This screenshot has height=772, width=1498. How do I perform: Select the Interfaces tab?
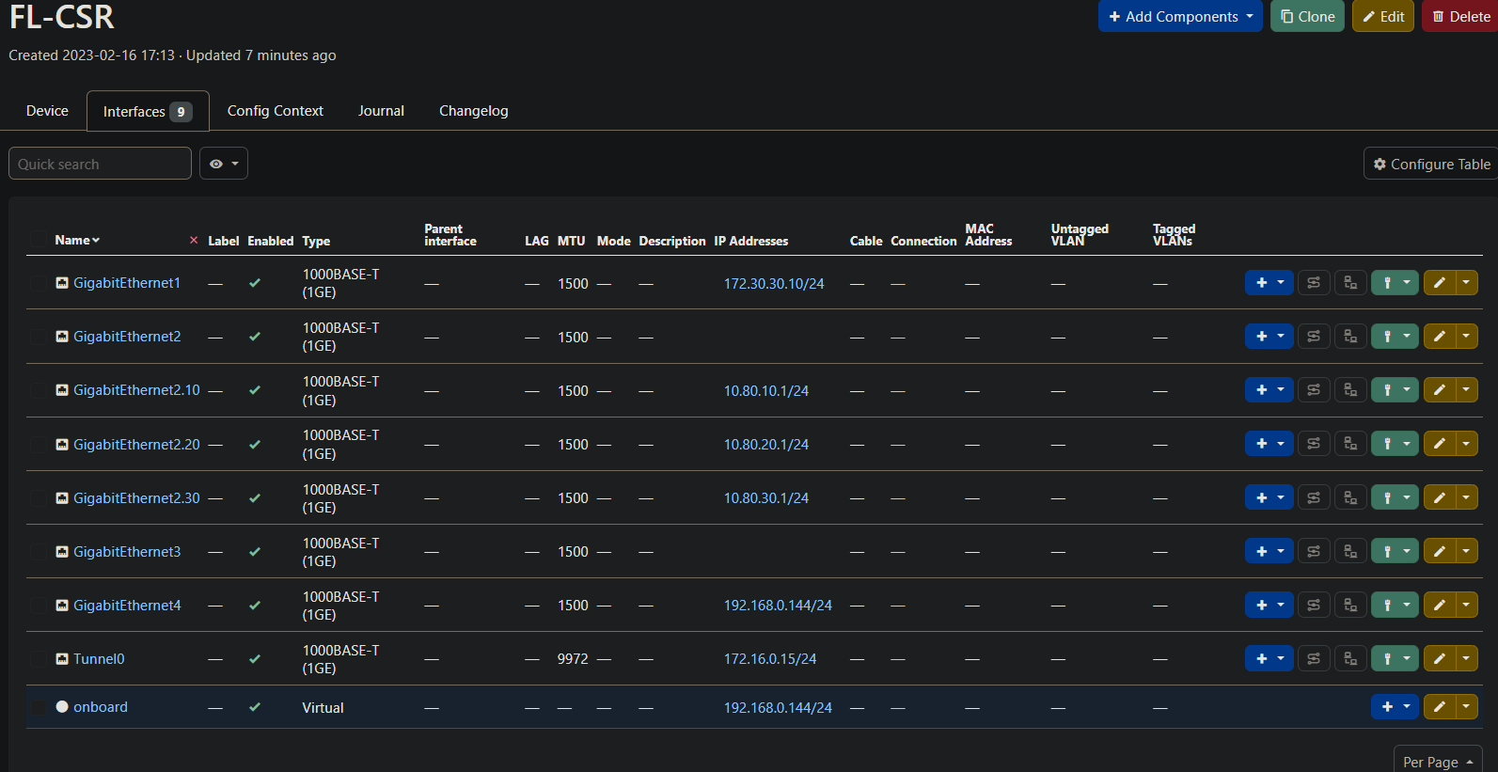(x=148, y=111)
